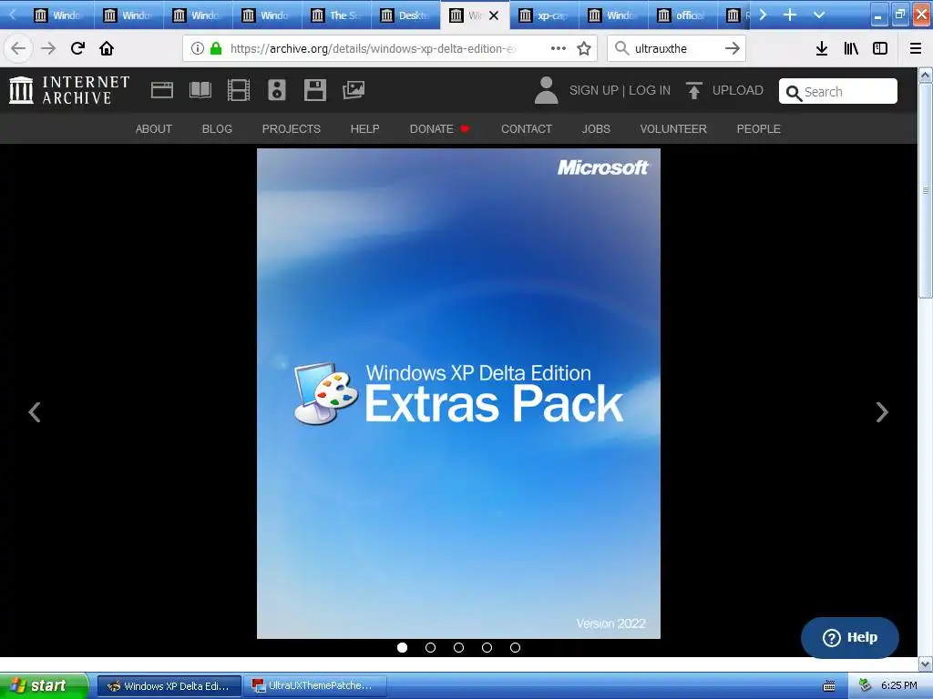Click the taskbar clock 6:25 PM
The image size is (933, 699).
(x=898, y=685)
